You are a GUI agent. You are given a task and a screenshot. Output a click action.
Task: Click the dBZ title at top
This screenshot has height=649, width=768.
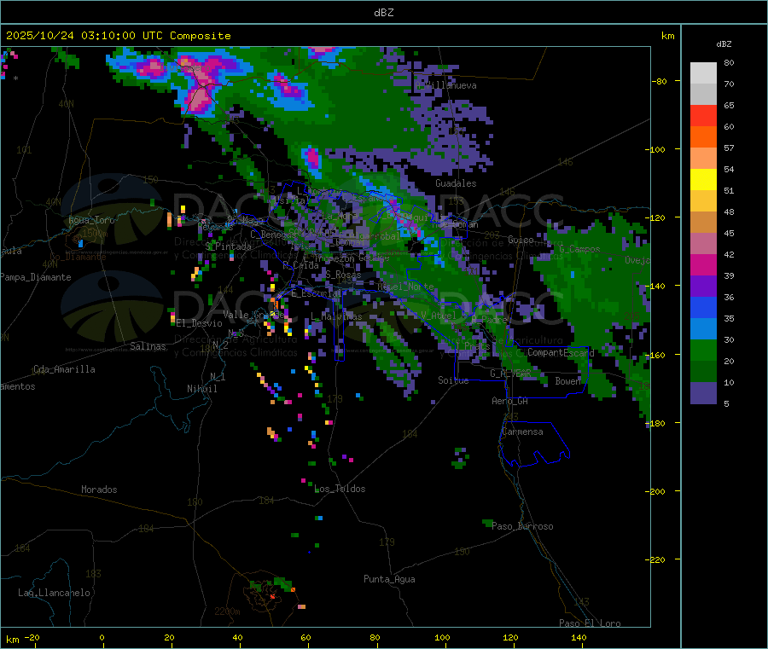click(383, 13)
